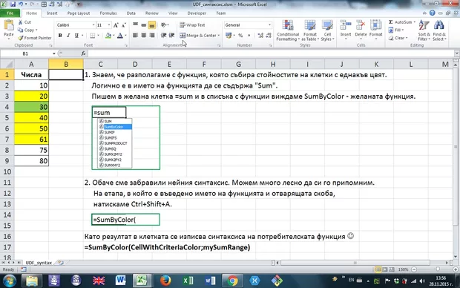
Task: Open Cell Styles gallery
Action: click(x=327, y=30)
